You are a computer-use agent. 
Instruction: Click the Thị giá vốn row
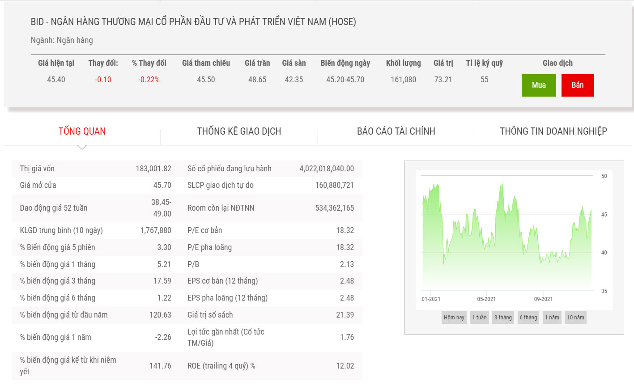pyautogui.click(x=95, y=169)
